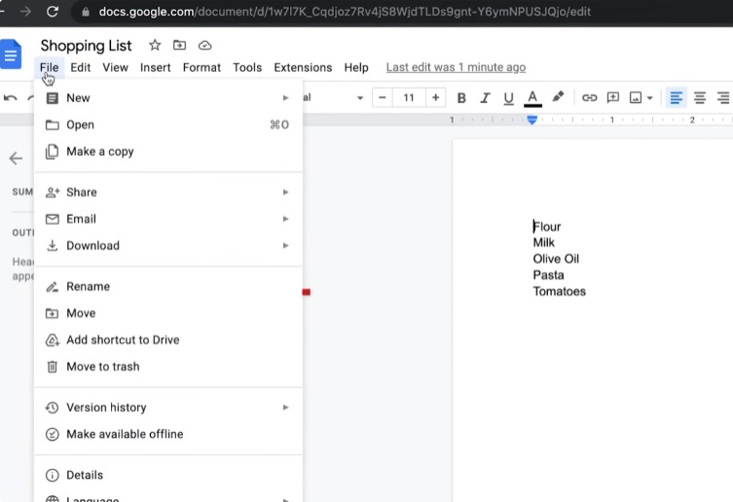Toggle italic formatting
The height and width of the screenshot is (502, 733).
pyautogui.click(x=485, y=97)
